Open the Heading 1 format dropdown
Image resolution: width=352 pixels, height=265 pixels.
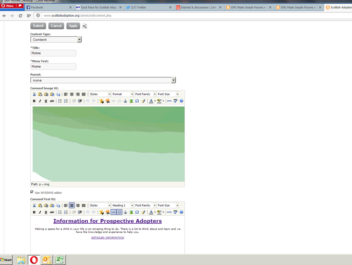click(x=123, y=205)
